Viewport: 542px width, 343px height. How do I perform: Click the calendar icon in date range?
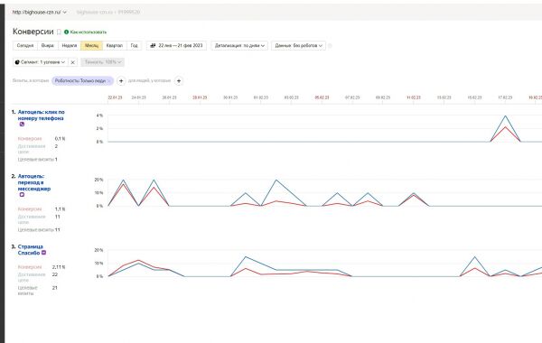[153, 46]
